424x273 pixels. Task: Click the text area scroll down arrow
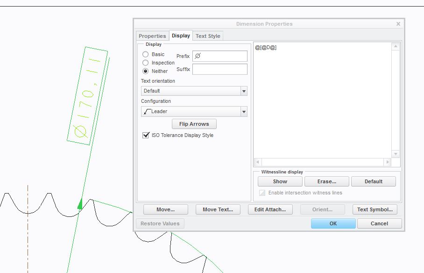(396, 154)
